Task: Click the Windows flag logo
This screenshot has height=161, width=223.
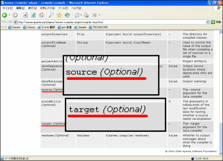Action: (219, 8)
